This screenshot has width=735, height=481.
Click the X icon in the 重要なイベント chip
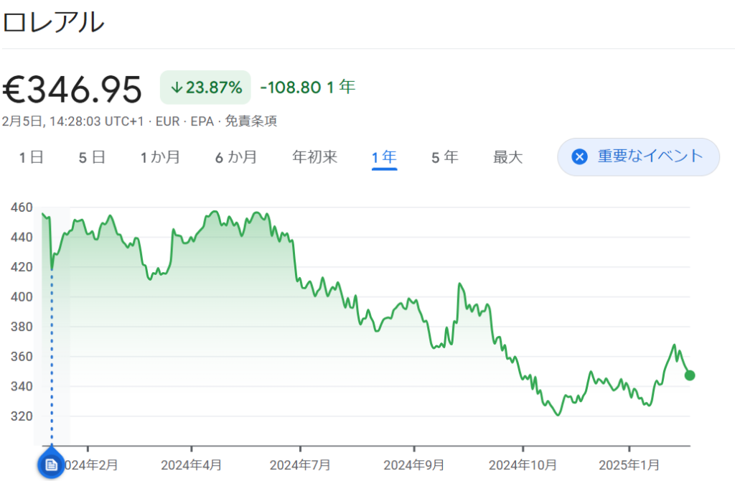point(580,157)
